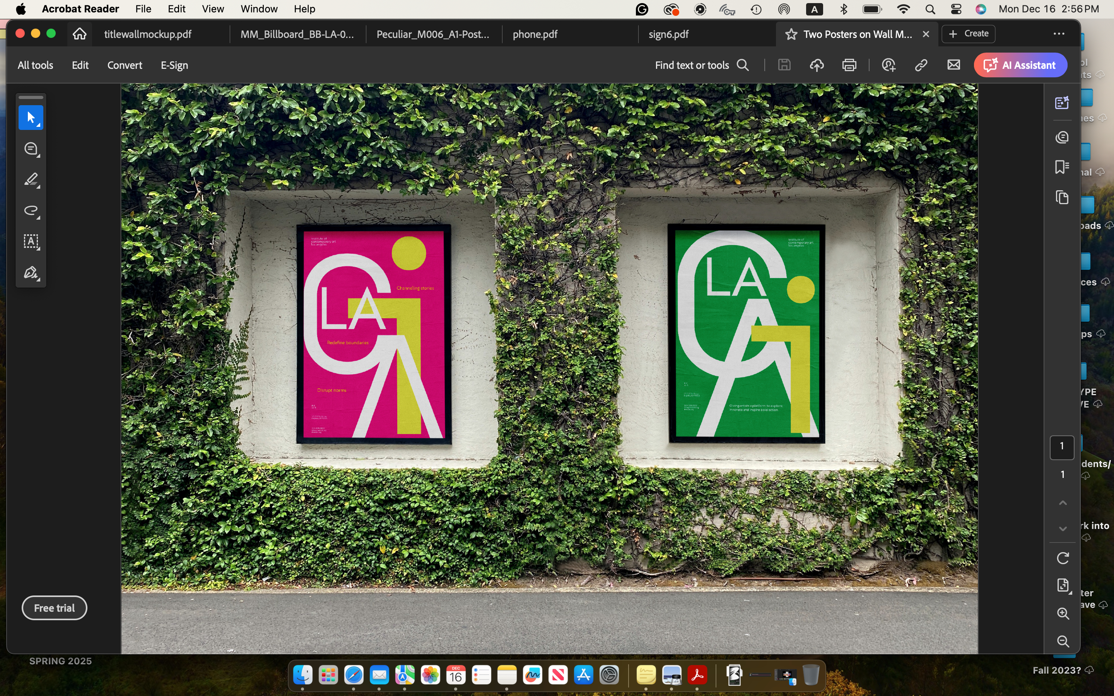Switch to the phone.pdf tab
This screenshot has height=696, width=1114.
coord(535,34)
